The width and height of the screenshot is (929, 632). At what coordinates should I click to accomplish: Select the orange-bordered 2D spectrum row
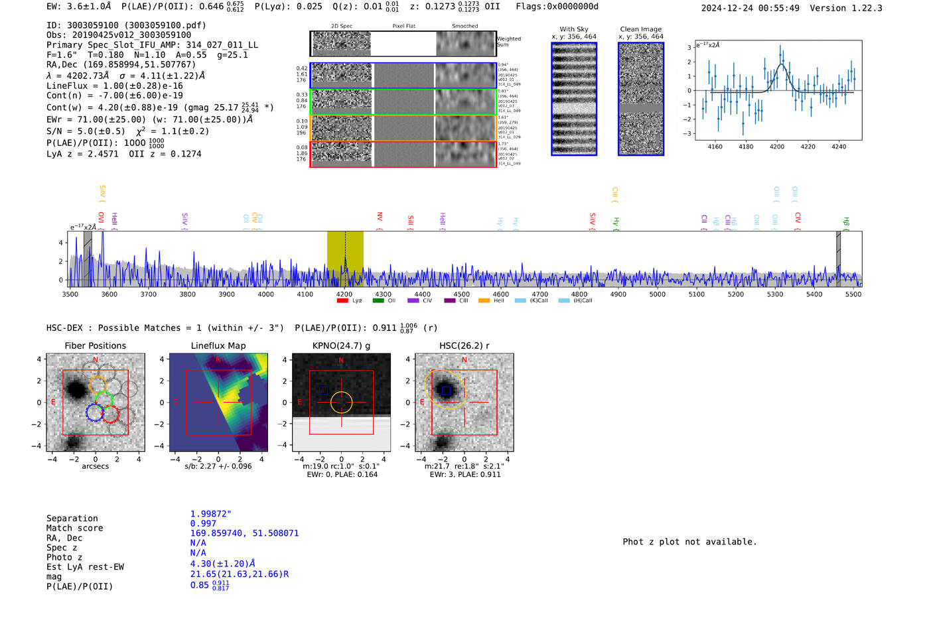pyautogui.click(x=403, y=128)
